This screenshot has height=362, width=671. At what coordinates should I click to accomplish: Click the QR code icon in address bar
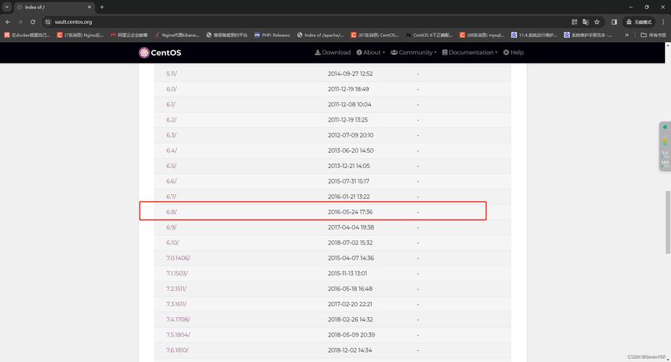[575, 22]
